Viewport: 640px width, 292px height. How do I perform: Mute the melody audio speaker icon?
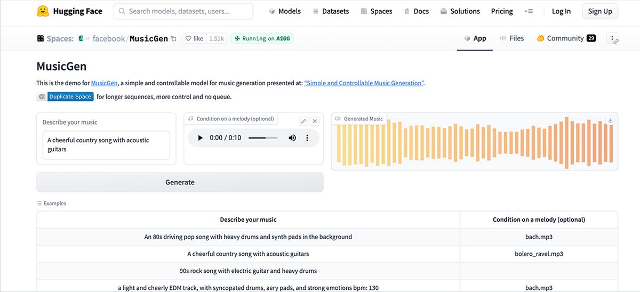pos(292,138)
